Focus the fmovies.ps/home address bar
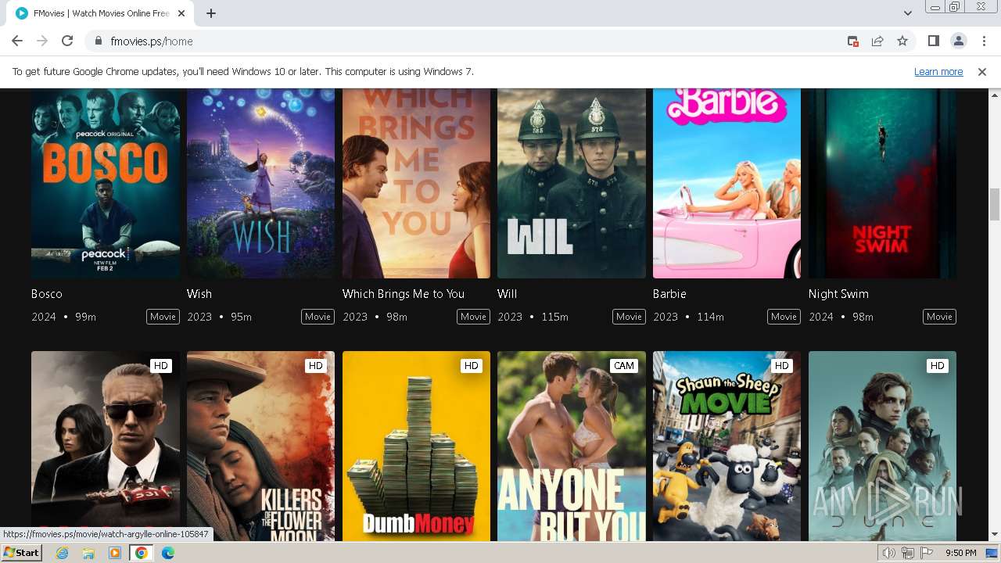 coord(469,41)
